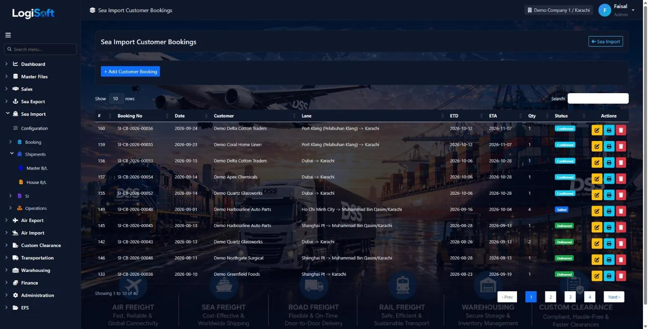Click the layers icon beside page title
Image resolution: width=648 pixels, height=329 pixels.
(x=92, y=10)
